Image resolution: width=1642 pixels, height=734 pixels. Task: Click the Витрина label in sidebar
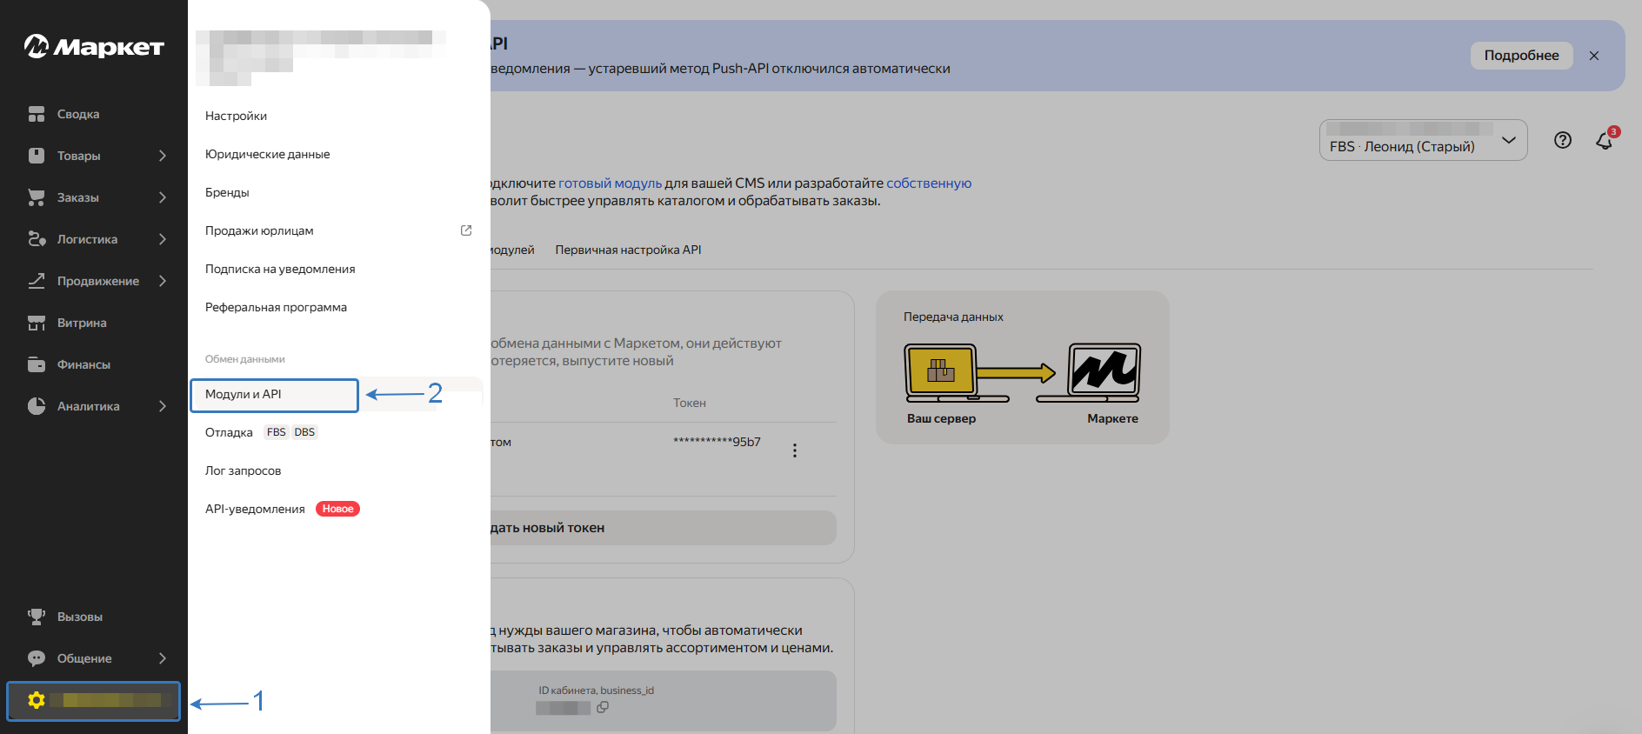[82, 323]
